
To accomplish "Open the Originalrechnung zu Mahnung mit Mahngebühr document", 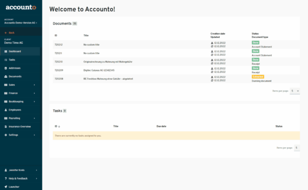I will pyautogui.click(x=108, y=62).
